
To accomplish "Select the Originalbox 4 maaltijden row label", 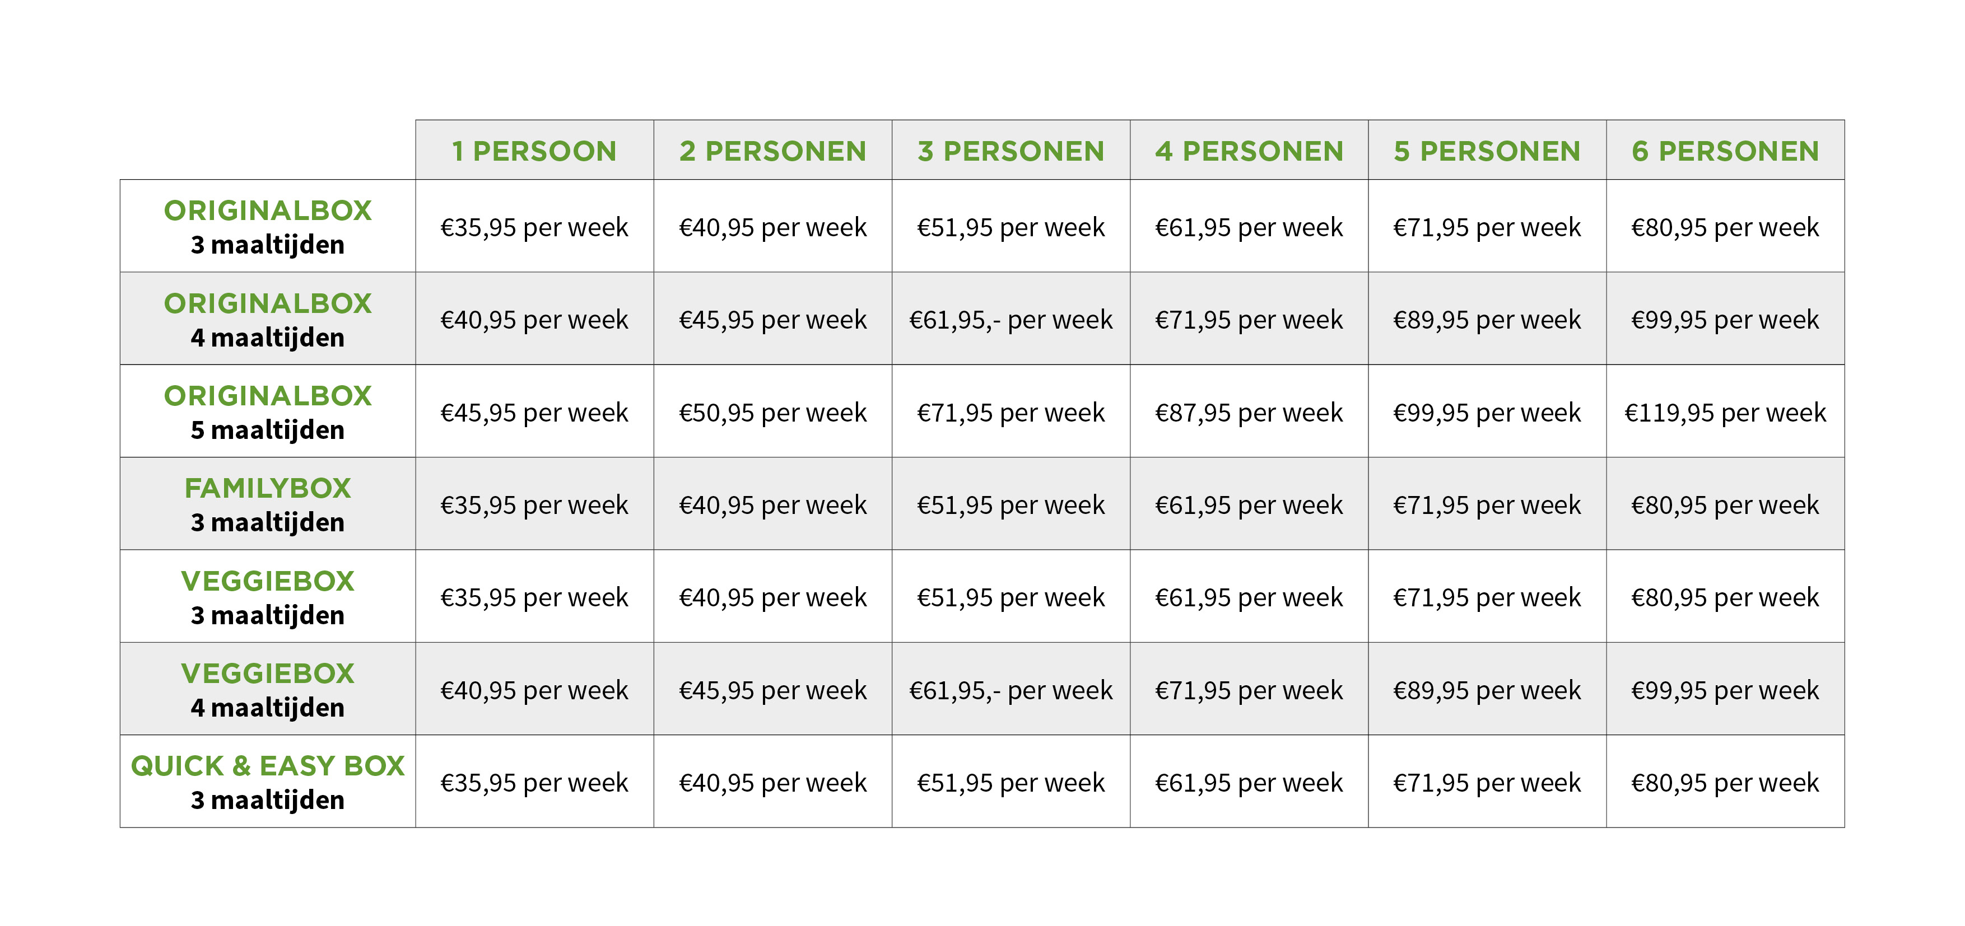I will 268,319.
